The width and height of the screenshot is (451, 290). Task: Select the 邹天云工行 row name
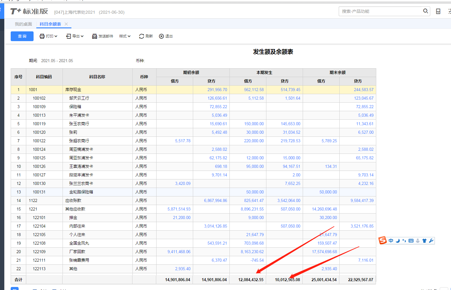(x=79, y=98)
